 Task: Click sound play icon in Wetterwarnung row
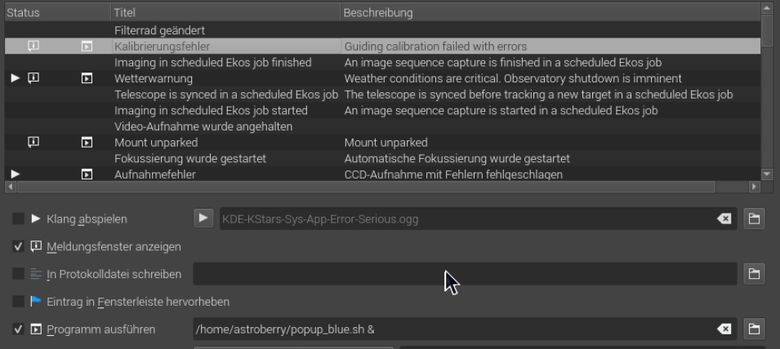tap(16, 78)
